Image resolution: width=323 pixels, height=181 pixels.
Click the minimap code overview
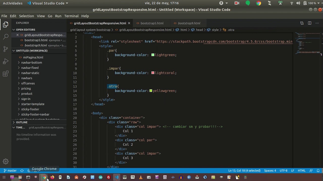308,43
